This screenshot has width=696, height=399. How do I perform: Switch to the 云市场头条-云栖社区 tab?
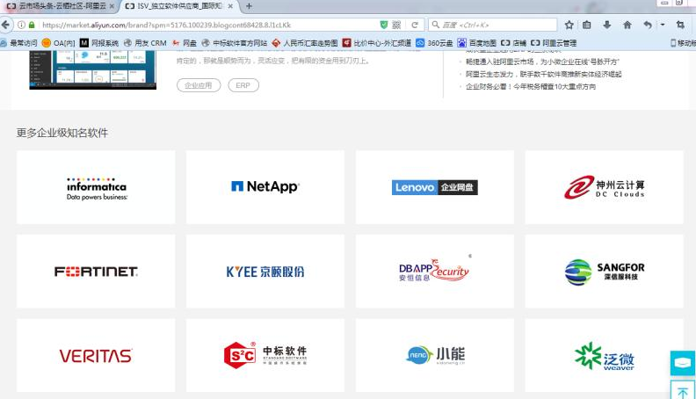(x=58, y=6)
